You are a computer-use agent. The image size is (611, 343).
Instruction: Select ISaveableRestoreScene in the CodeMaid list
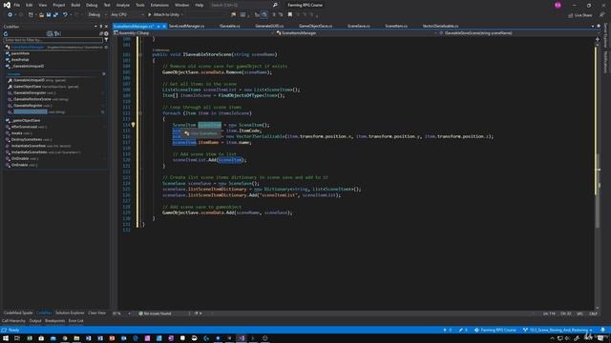(x=32, y=99)
